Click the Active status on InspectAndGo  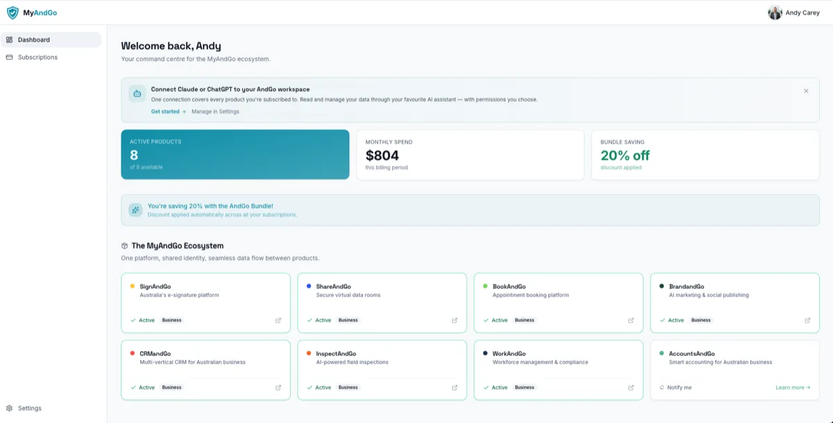(319, 388)
